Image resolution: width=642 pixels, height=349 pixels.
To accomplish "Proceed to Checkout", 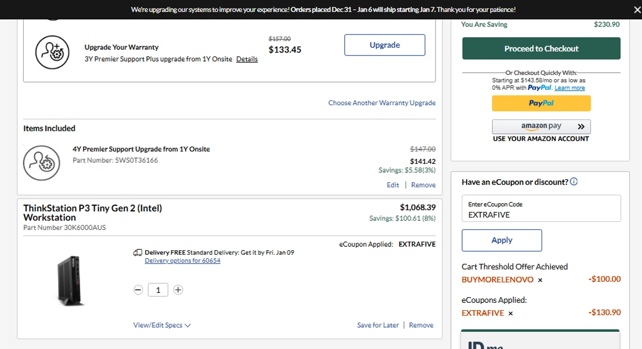I will [541, 48].
